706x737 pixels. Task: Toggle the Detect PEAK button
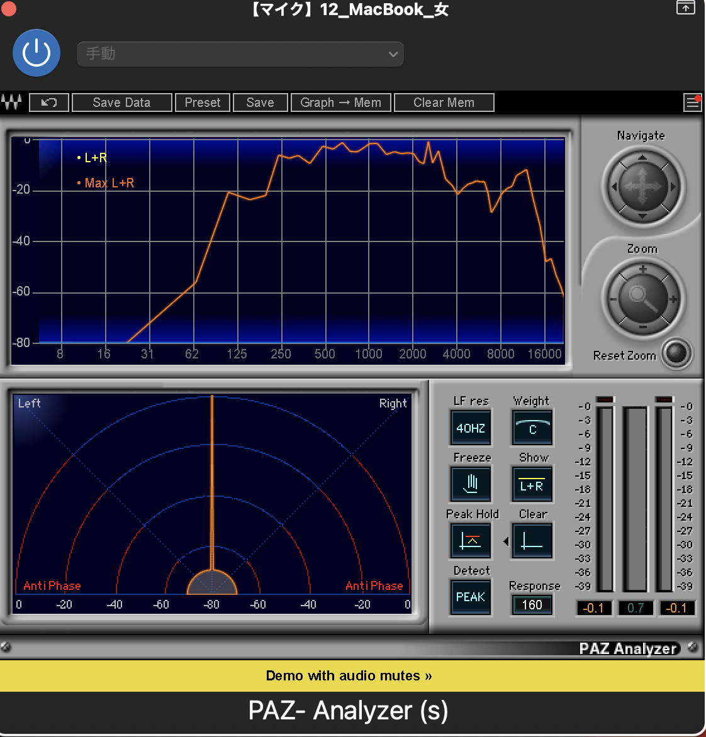coord(471,597)
